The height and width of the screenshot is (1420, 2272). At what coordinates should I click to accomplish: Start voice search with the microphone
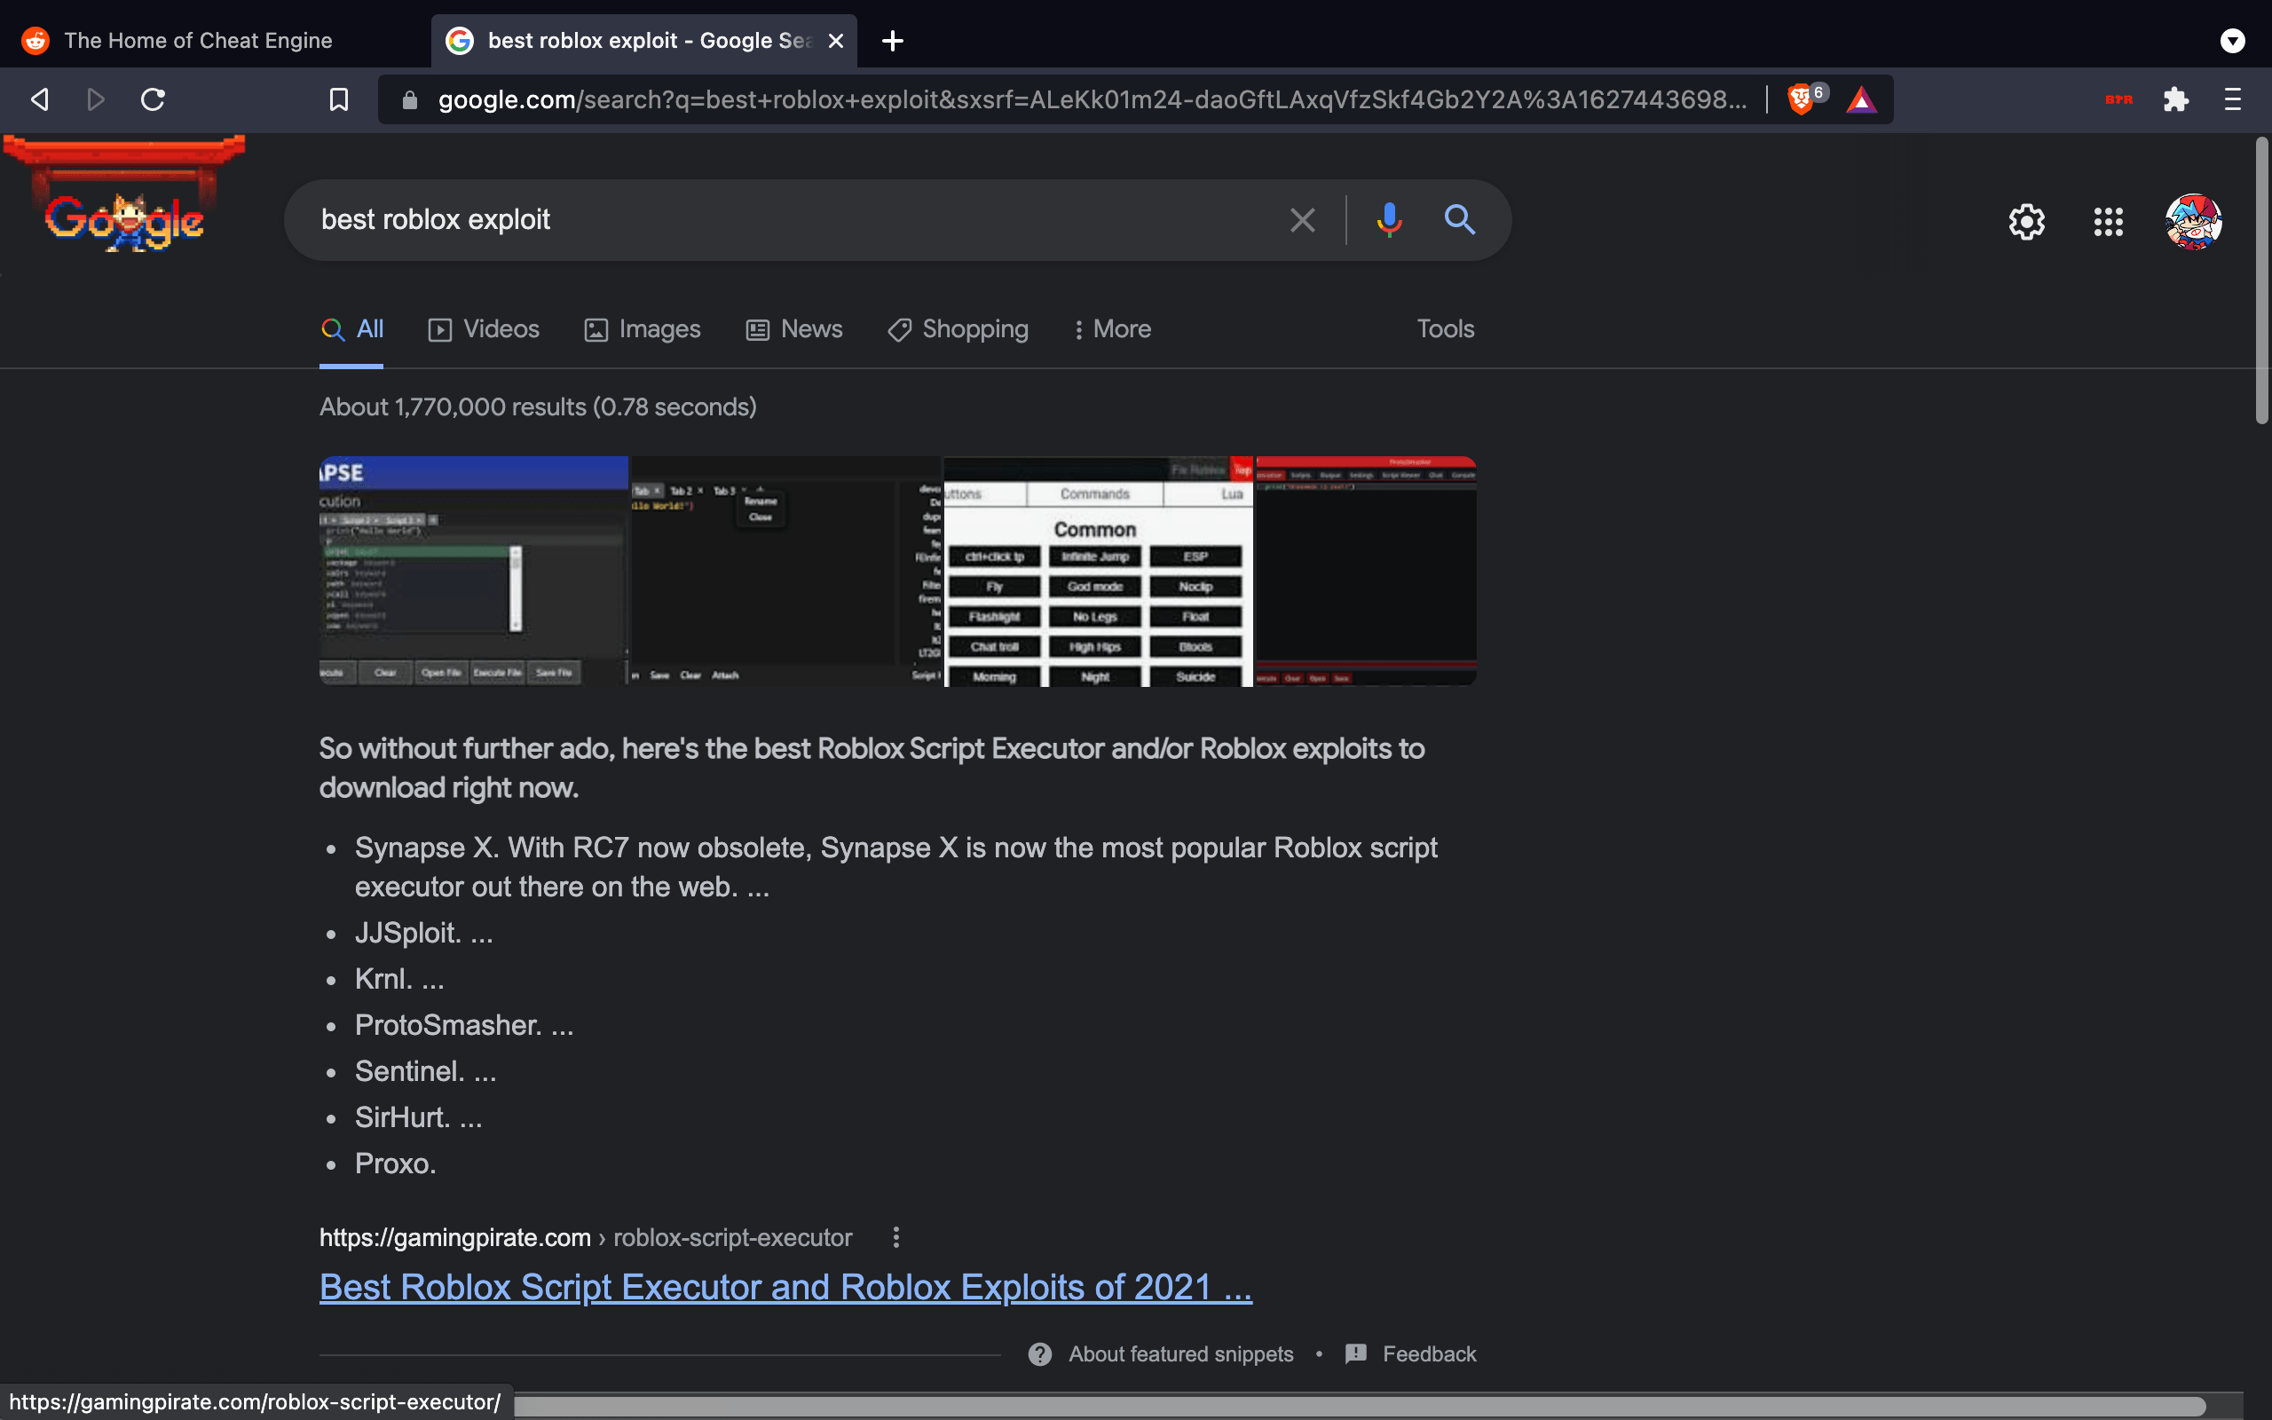1389,220
